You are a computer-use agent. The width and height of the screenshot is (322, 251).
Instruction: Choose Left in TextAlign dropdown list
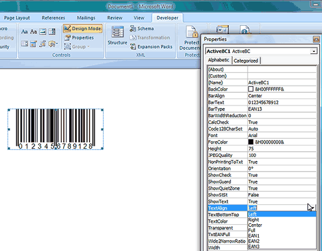tap(282, 214)
